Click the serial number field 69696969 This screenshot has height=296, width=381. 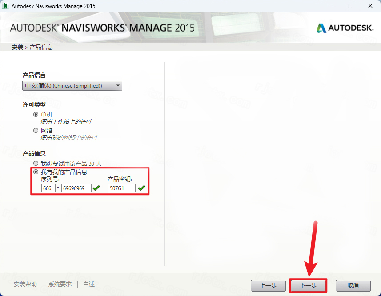(76, 188)
